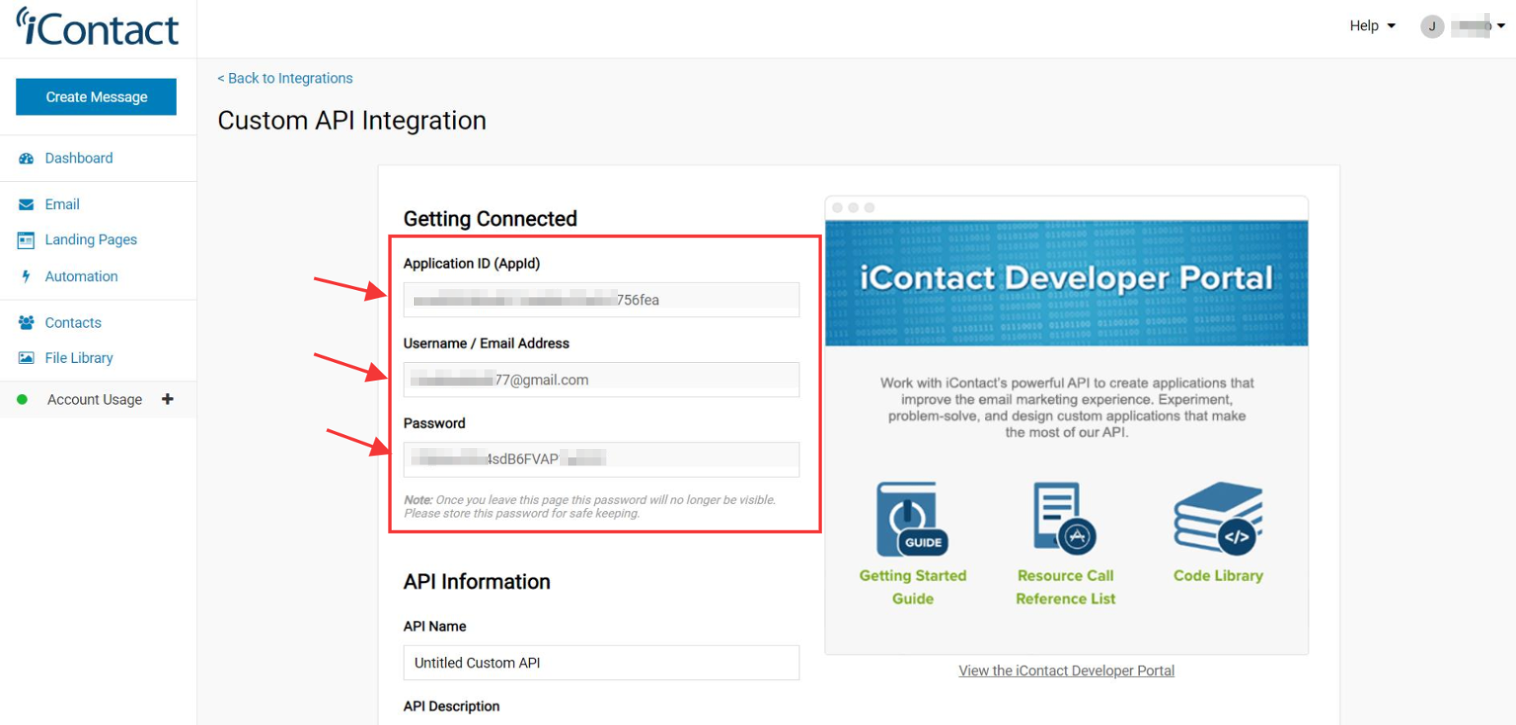Click the Account Usage label
This screenshot has width=1516, height=725.
tap(94, 400)
